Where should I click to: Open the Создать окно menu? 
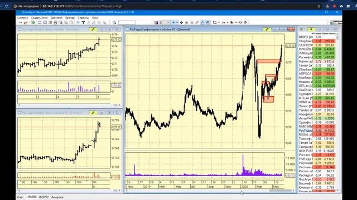point(39,18)
